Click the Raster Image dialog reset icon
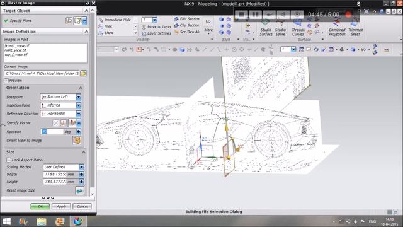The width and height of the screenshot is (403, 227). 87,3
